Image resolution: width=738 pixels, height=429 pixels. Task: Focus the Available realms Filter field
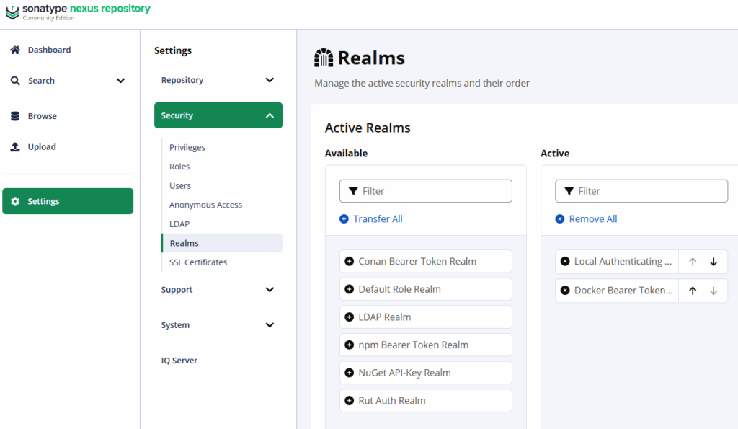pos(434,191)
